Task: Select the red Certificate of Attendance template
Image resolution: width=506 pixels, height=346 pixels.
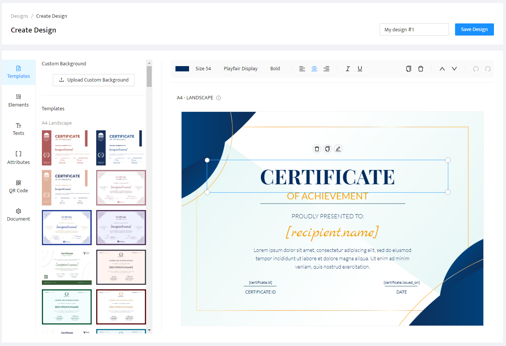Action: click(x=67, y=148)
